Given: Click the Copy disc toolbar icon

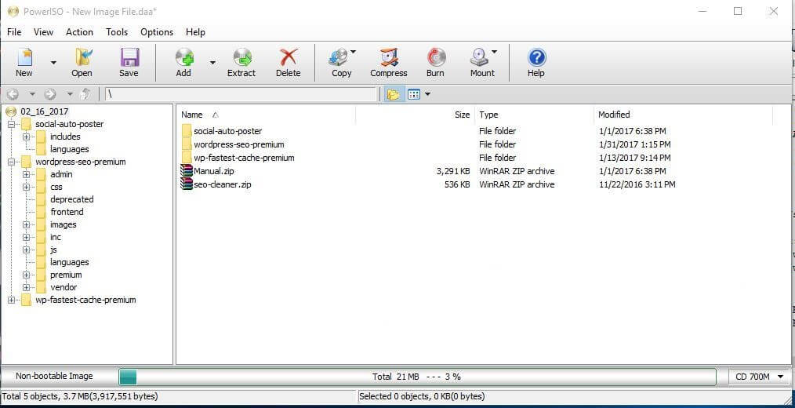Looking at the screenshot, I should pyautogui.click(x=338, y=57).
